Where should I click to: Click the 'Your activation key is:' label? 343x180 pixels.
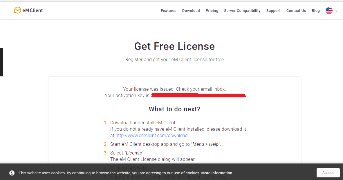[x=127, y=95]
